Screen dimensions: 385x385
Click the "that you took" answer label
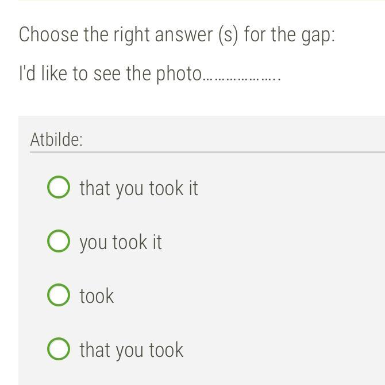pos(132,350)
